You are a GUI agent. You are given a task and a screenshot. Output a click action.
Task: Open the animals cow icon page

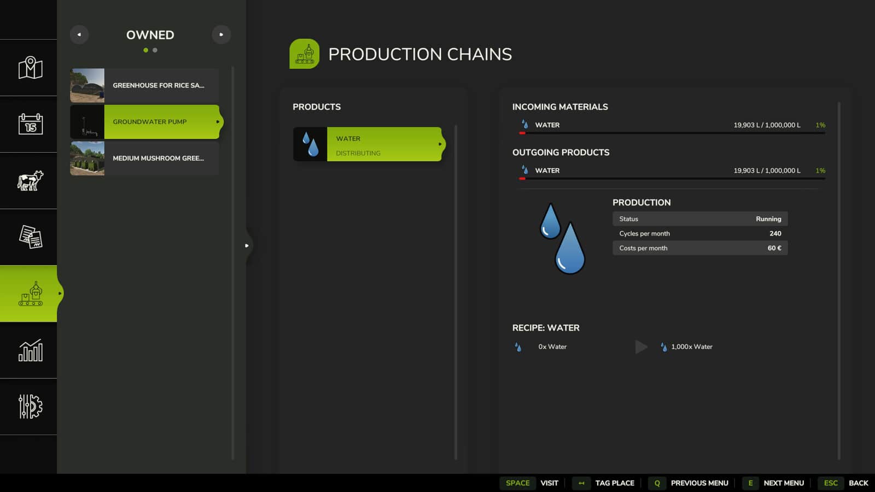[x=30, y=180]
